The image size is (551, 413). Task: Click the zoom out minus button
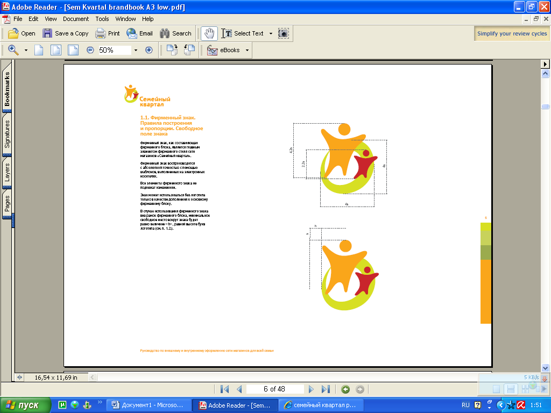(90, 50)
